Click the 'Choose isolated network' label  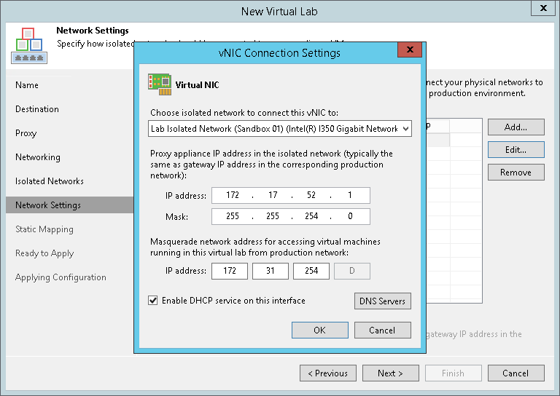244,113
